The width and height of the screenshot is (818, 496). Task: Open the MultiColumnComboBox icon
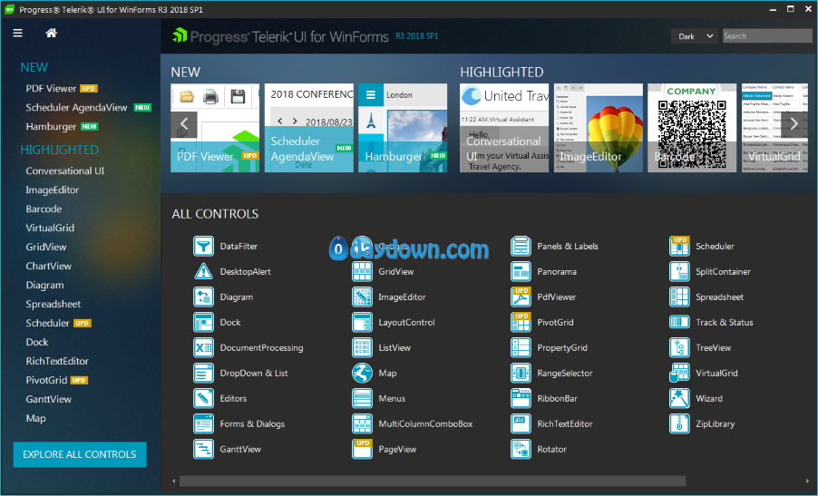point(362,424)
